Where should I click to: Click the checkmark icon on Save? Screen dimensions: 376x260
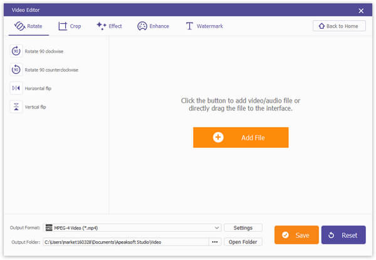285,235
